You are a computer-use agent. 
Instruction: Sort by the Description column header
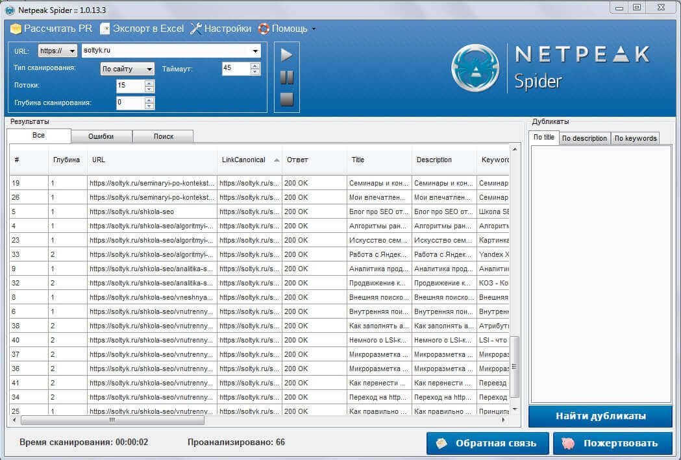click(x=444, y=160)
